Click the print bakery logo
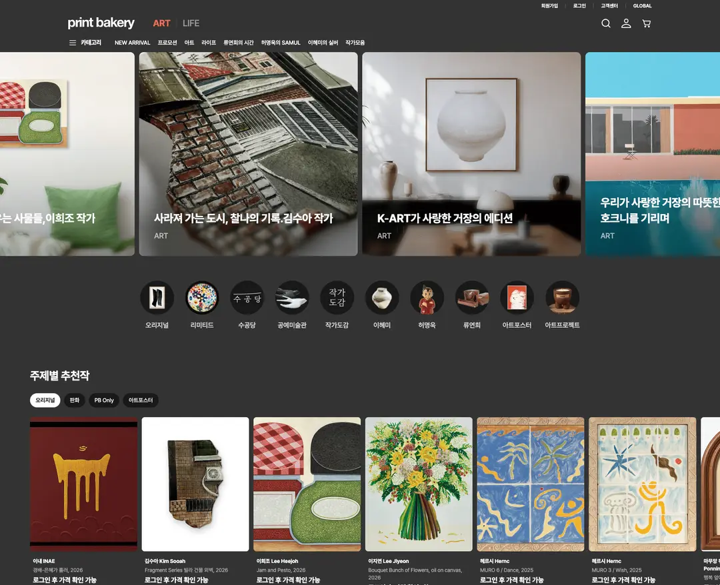The height and width of the screenshot is (585, 720). point(101,23)
